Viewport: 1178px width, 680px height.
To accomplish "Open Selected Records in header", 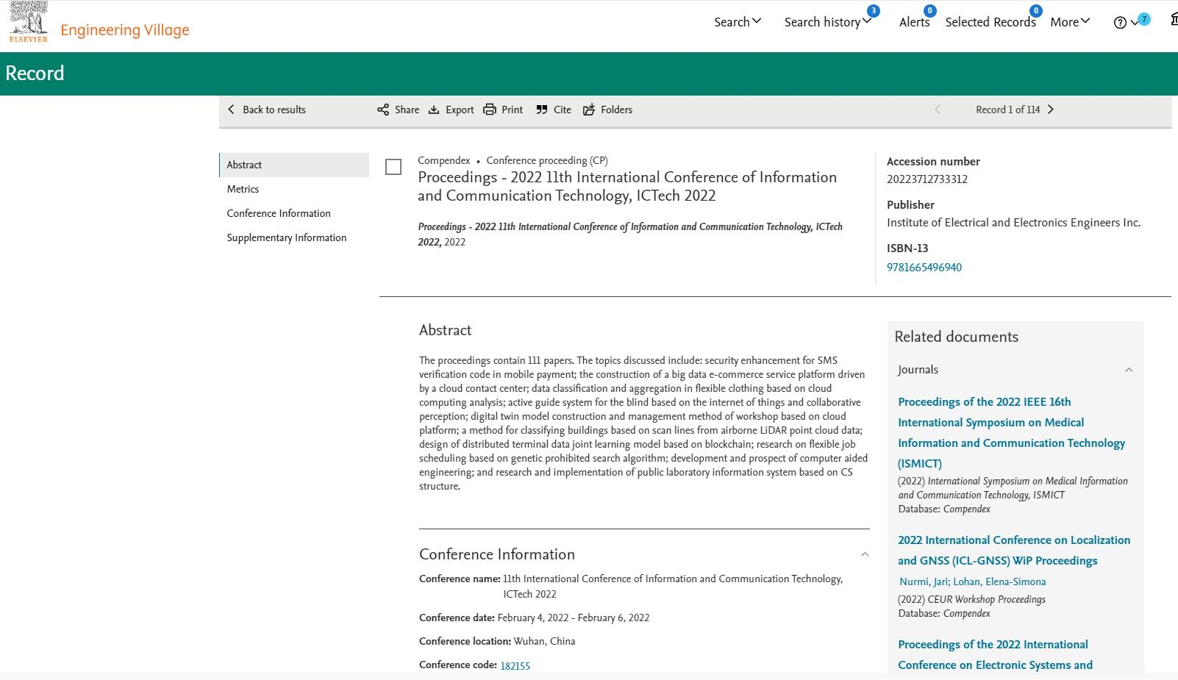I will click(990, 22).
